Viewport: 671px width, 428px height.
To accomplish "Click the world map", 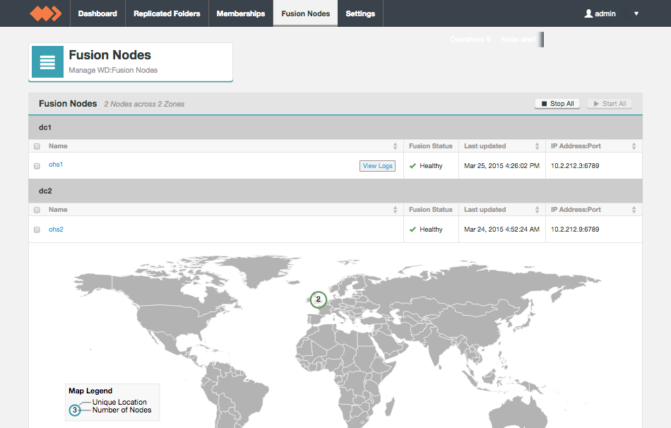I will 335,340.
